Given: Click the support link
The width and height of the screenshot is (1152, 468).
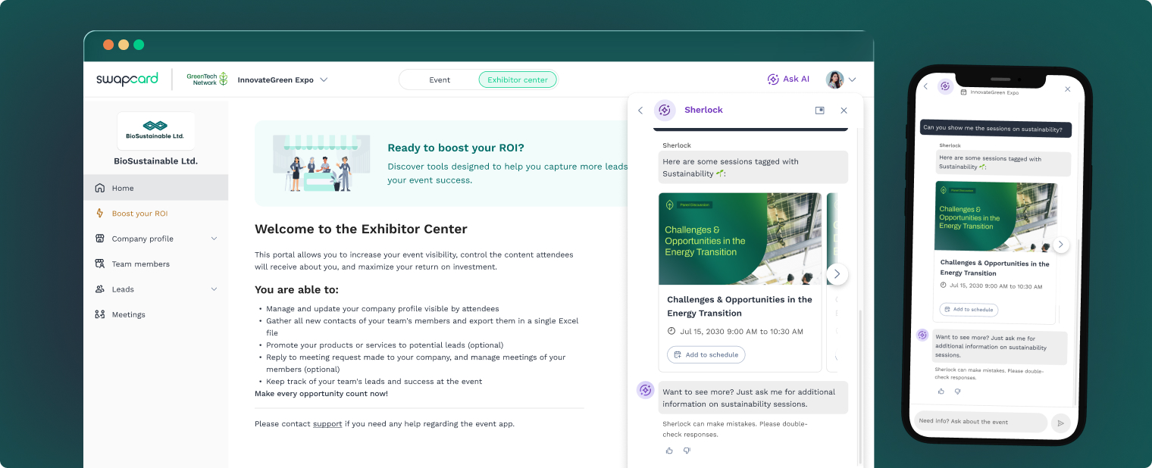Looking at the screenshot, I should click(327, 424).
